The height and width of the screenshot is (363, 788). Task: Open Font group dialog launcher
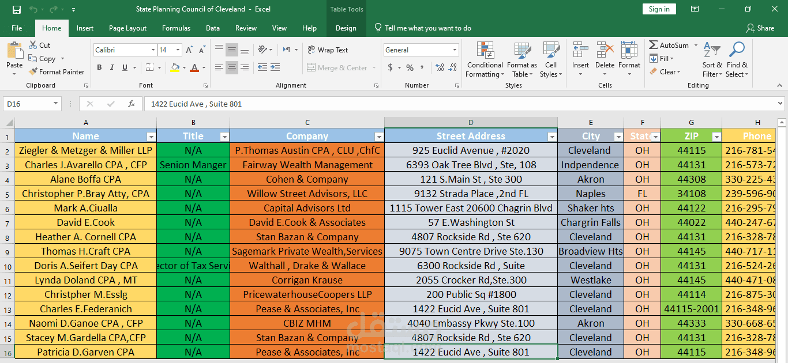click(x=206, y=85)
